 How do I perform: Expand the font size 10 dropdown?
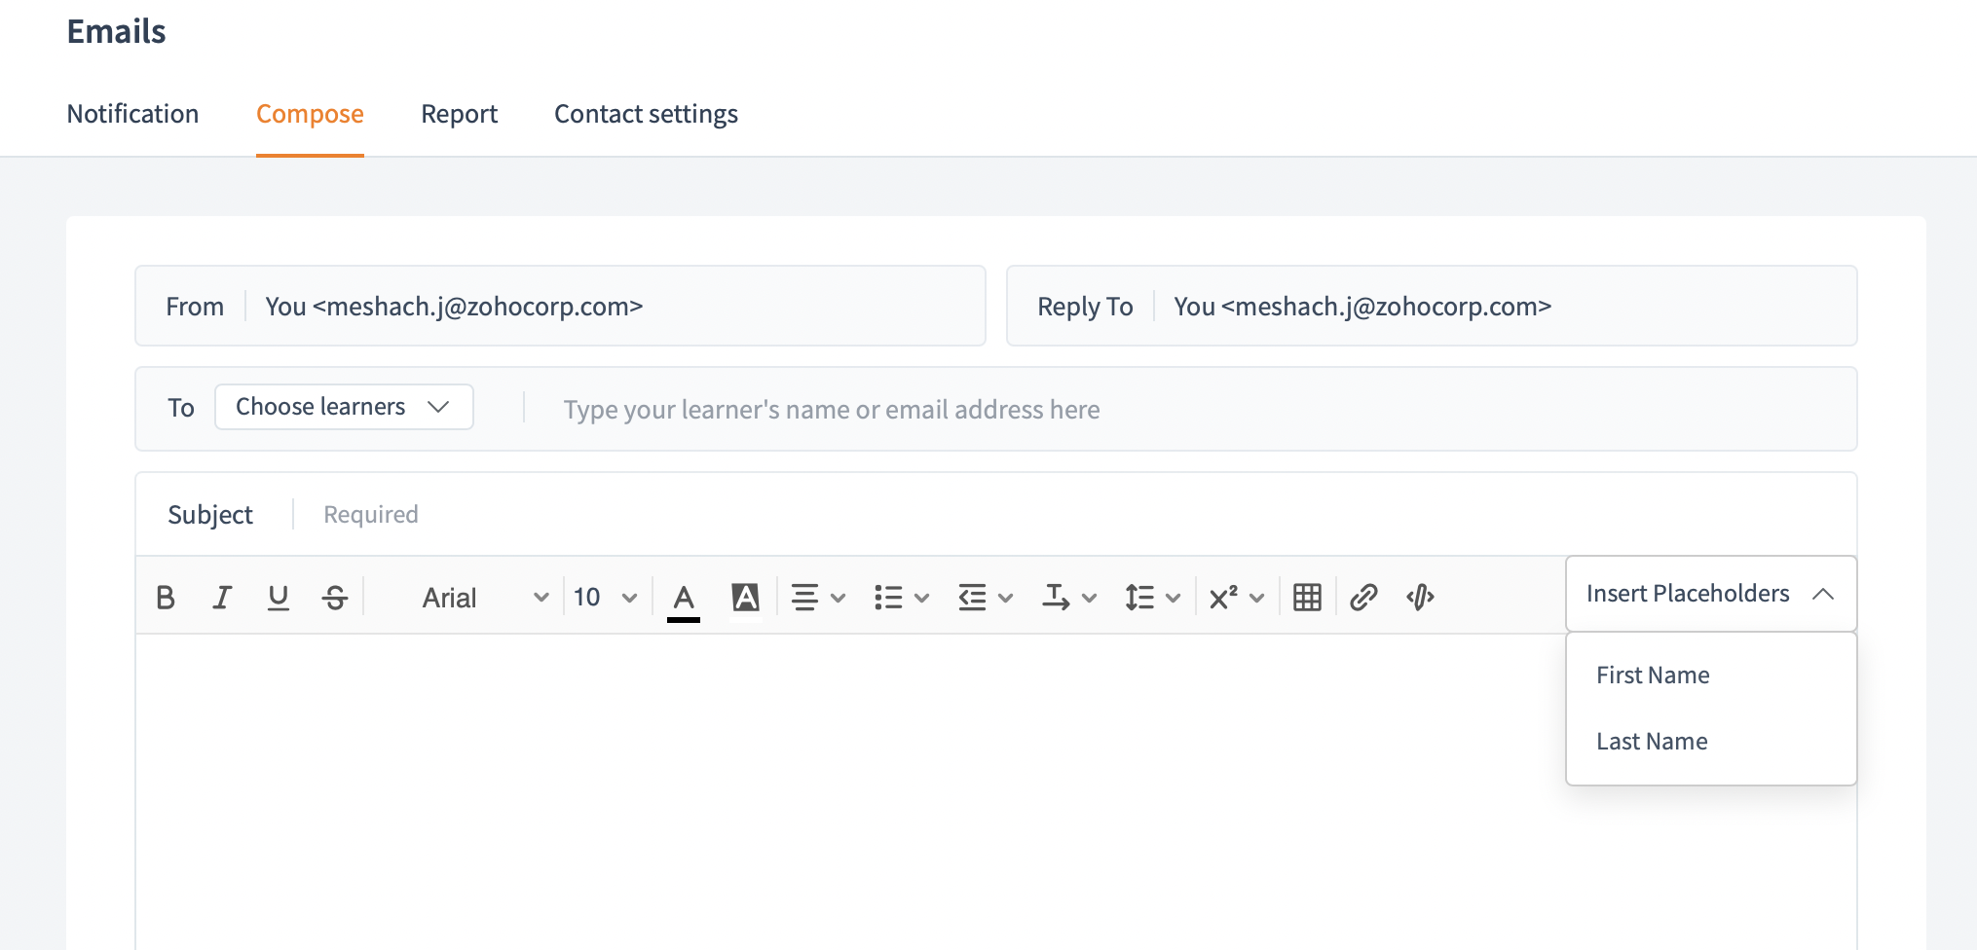pos(605,597)
